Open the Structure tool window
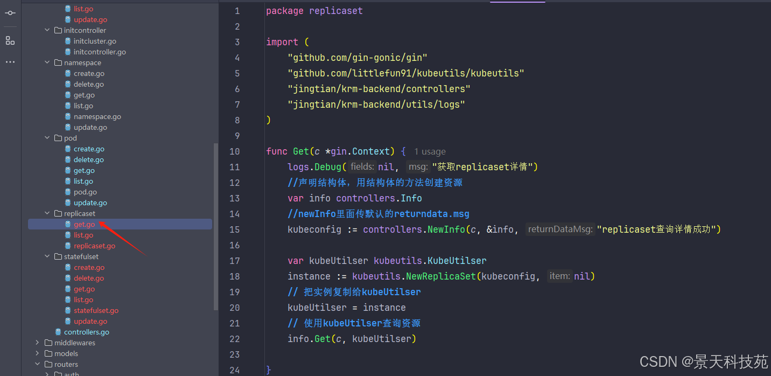 click(10, 40)
